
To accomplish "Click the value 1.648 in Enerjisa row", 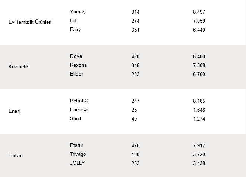I will pos(199,110).
